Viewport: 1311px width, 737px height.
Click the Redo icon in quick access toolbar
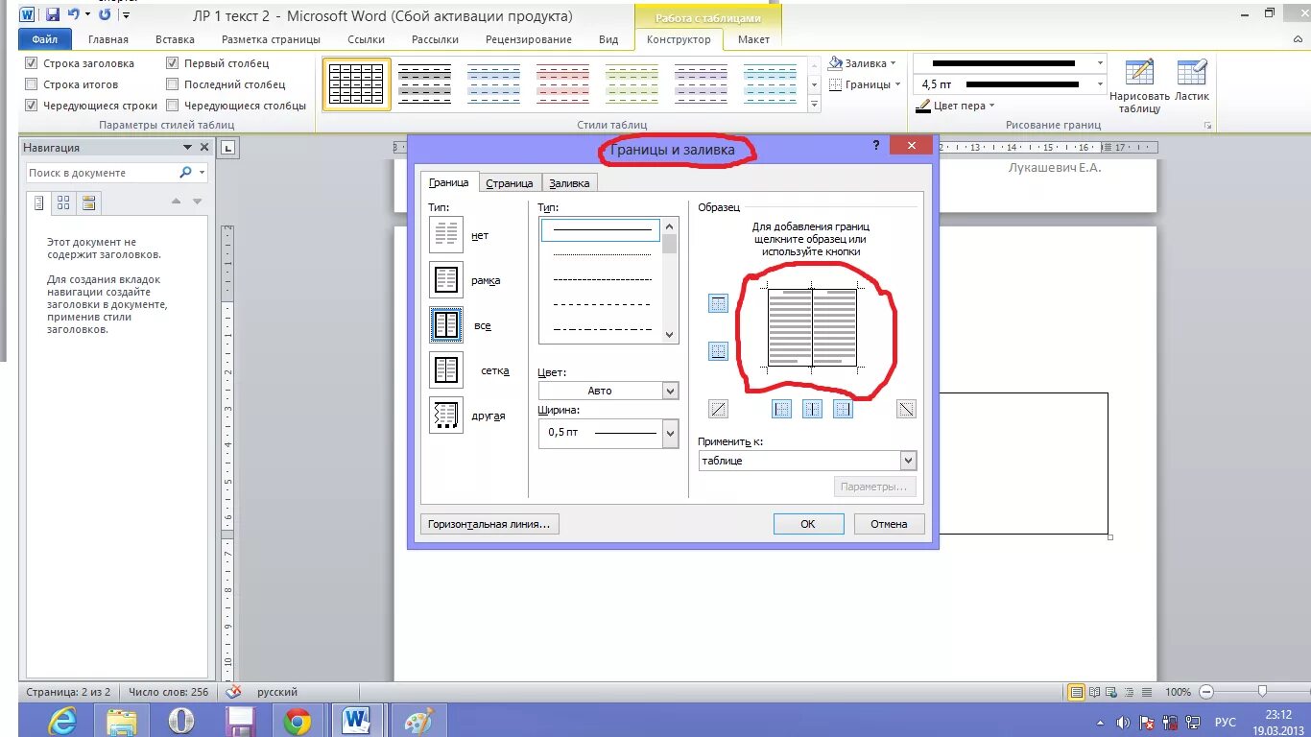(x=105, y=14)
